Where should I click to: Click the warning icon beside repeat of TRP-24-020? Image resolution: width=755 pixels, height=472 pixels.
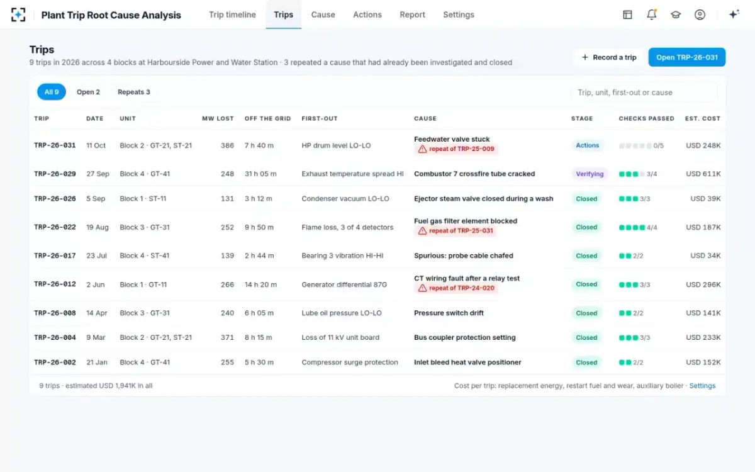tap(423, 288)
